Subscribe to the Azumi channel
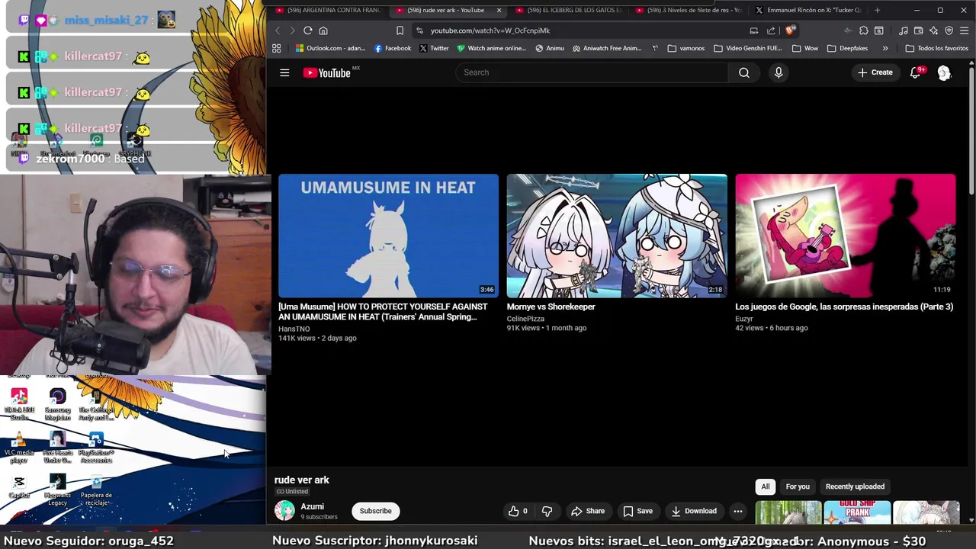The height and width of the screenshot is (549, 976). tap(375, 511)
